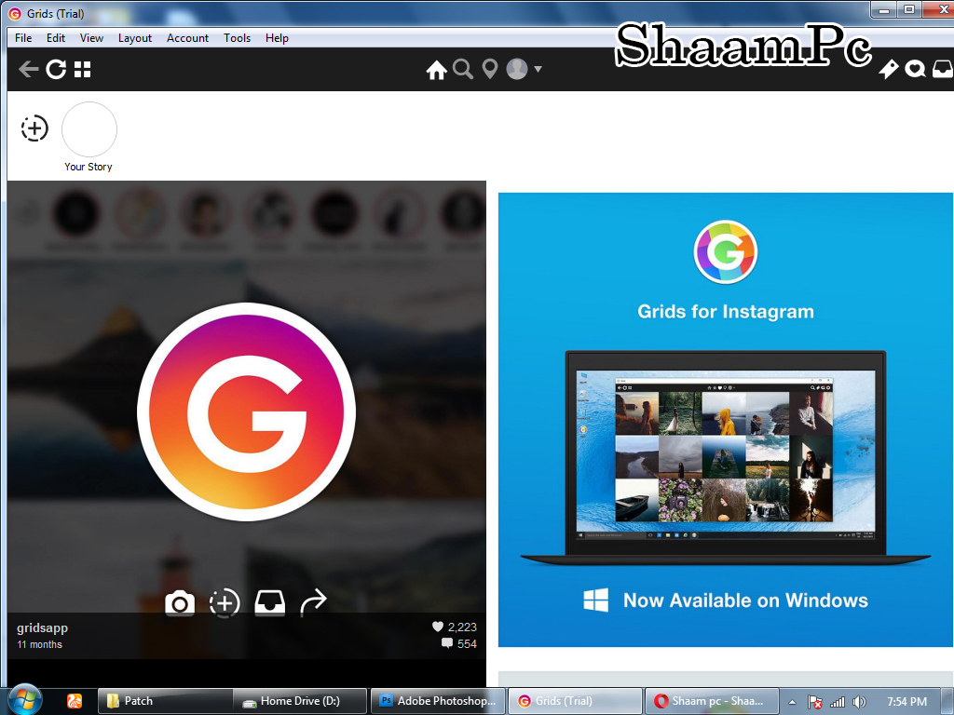This screenshot has width=954, height=715.
Task: Open the Patch folder in taskbar
Action: point(165,701)
